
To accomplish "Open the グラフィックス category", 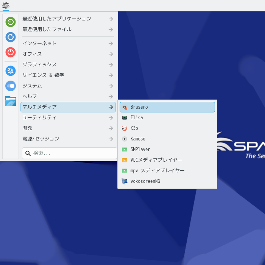I will [68, 65].
